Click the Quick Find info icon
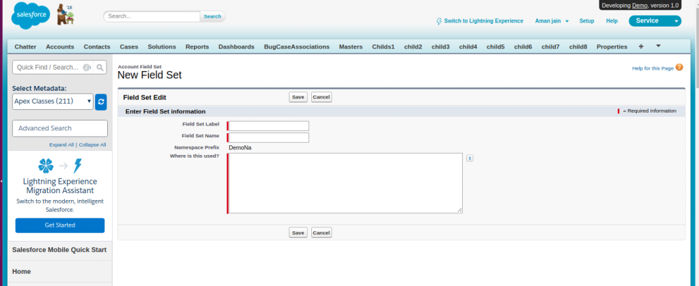 [87, 68]
